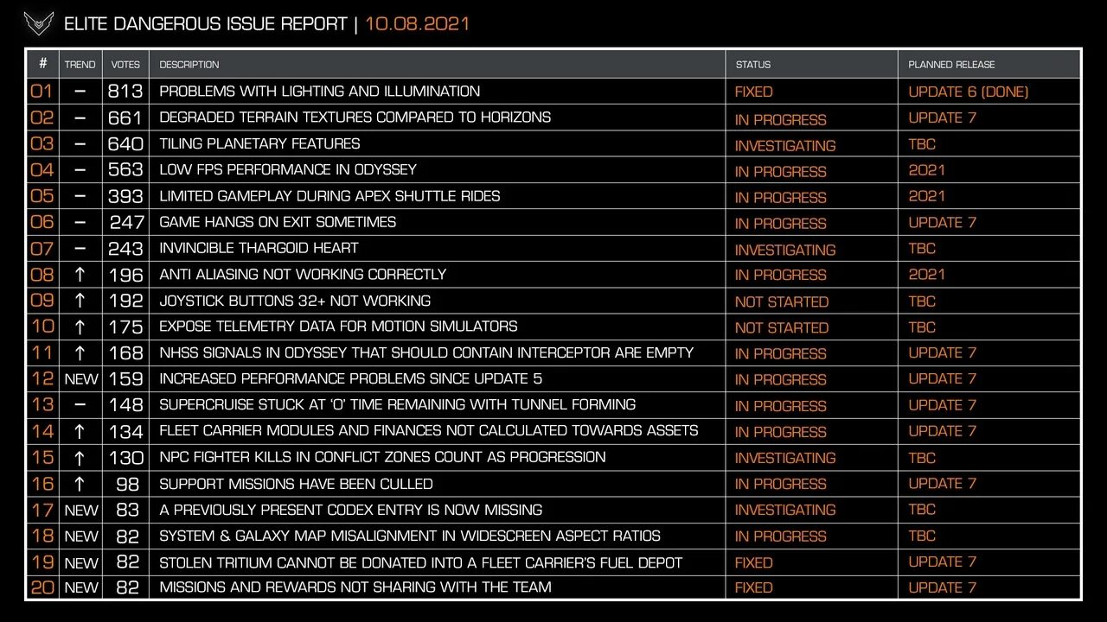This screenshot has height=622, width=1107.
Task: Click 'Game hangs on exit sometimes' description
Action: tap(278, 222)
